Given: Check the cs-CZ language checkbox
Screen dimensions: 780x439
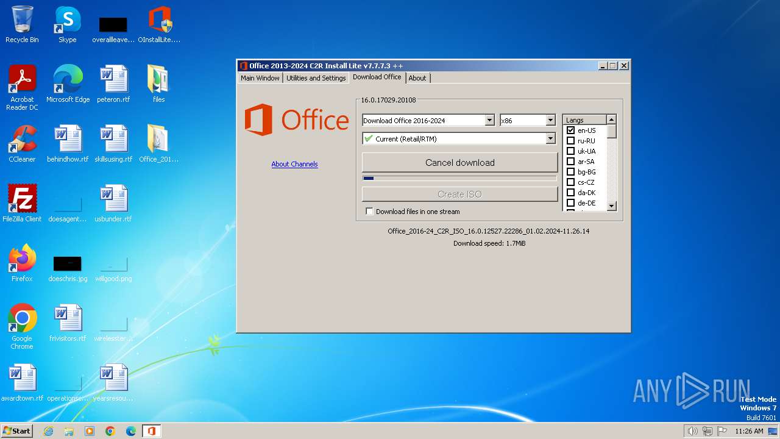Looking at the screenshot, I should pos(571,182).
